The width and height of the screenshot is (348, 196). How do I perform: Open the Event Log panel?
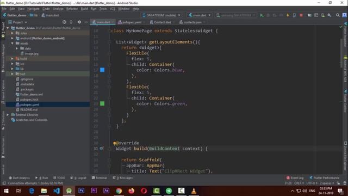pos(295,178)
